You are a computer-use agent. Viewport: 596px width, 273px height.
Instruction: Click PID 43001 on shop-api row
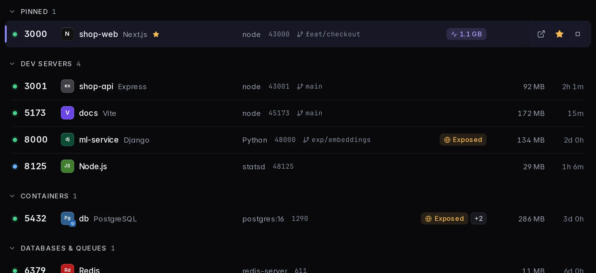point(279,86)
